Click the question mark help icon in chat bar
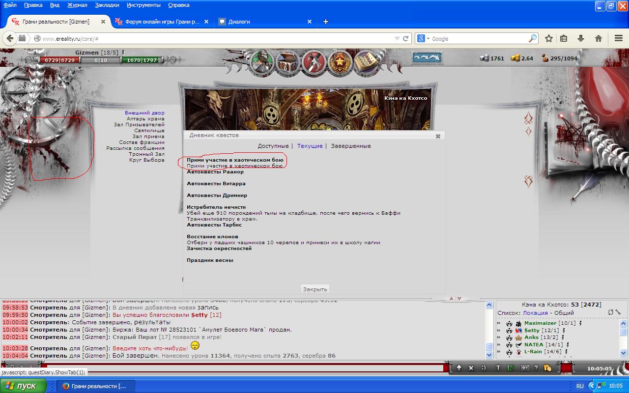This screenshot has width=629, height=393. tap(536, 367)
